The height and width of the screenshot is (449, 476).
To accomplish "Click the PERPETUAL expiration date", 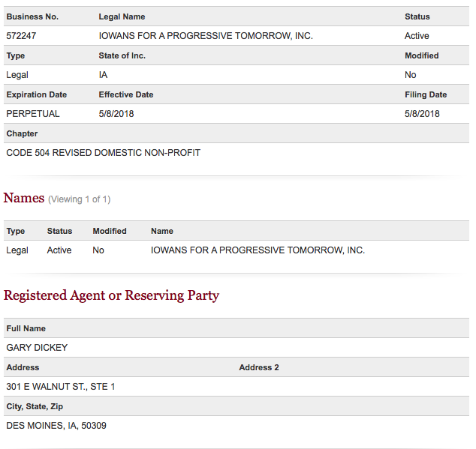I will click(x=33, y=114).
